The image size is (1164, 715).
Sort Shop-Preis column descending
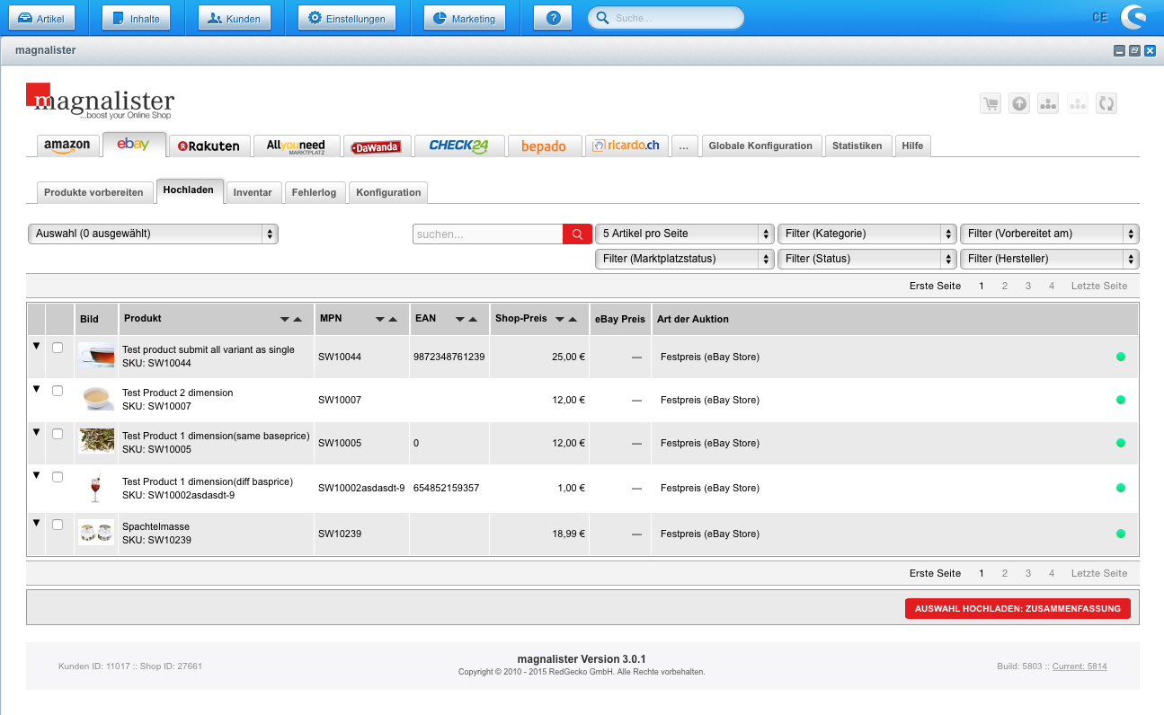coord(560,319)
